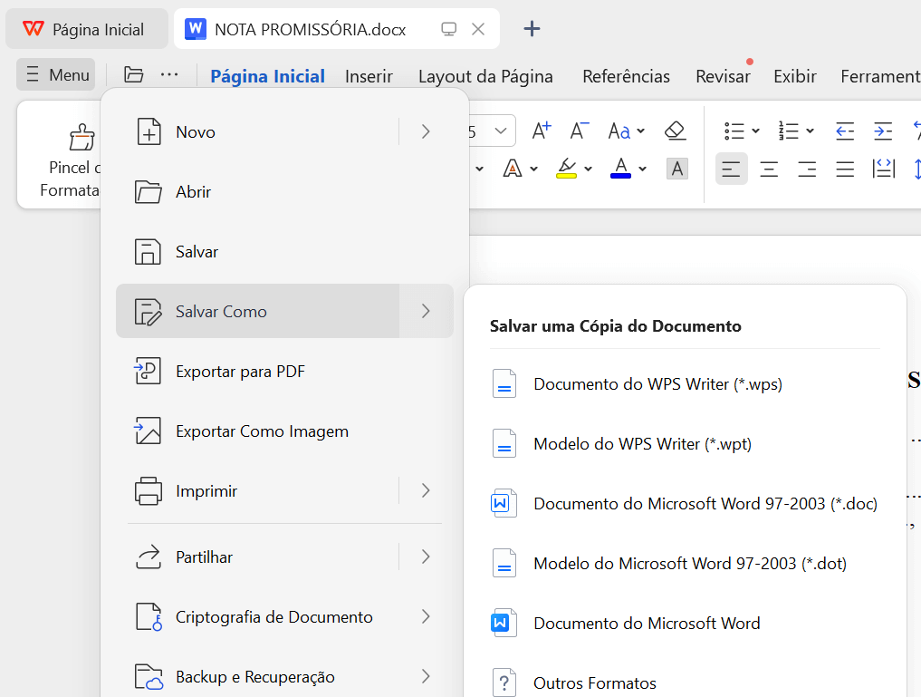This screenshot has width=921, height=697.
Task: Decrease paragraph indent
Action: pyautogui.click(x=845, y=131)
